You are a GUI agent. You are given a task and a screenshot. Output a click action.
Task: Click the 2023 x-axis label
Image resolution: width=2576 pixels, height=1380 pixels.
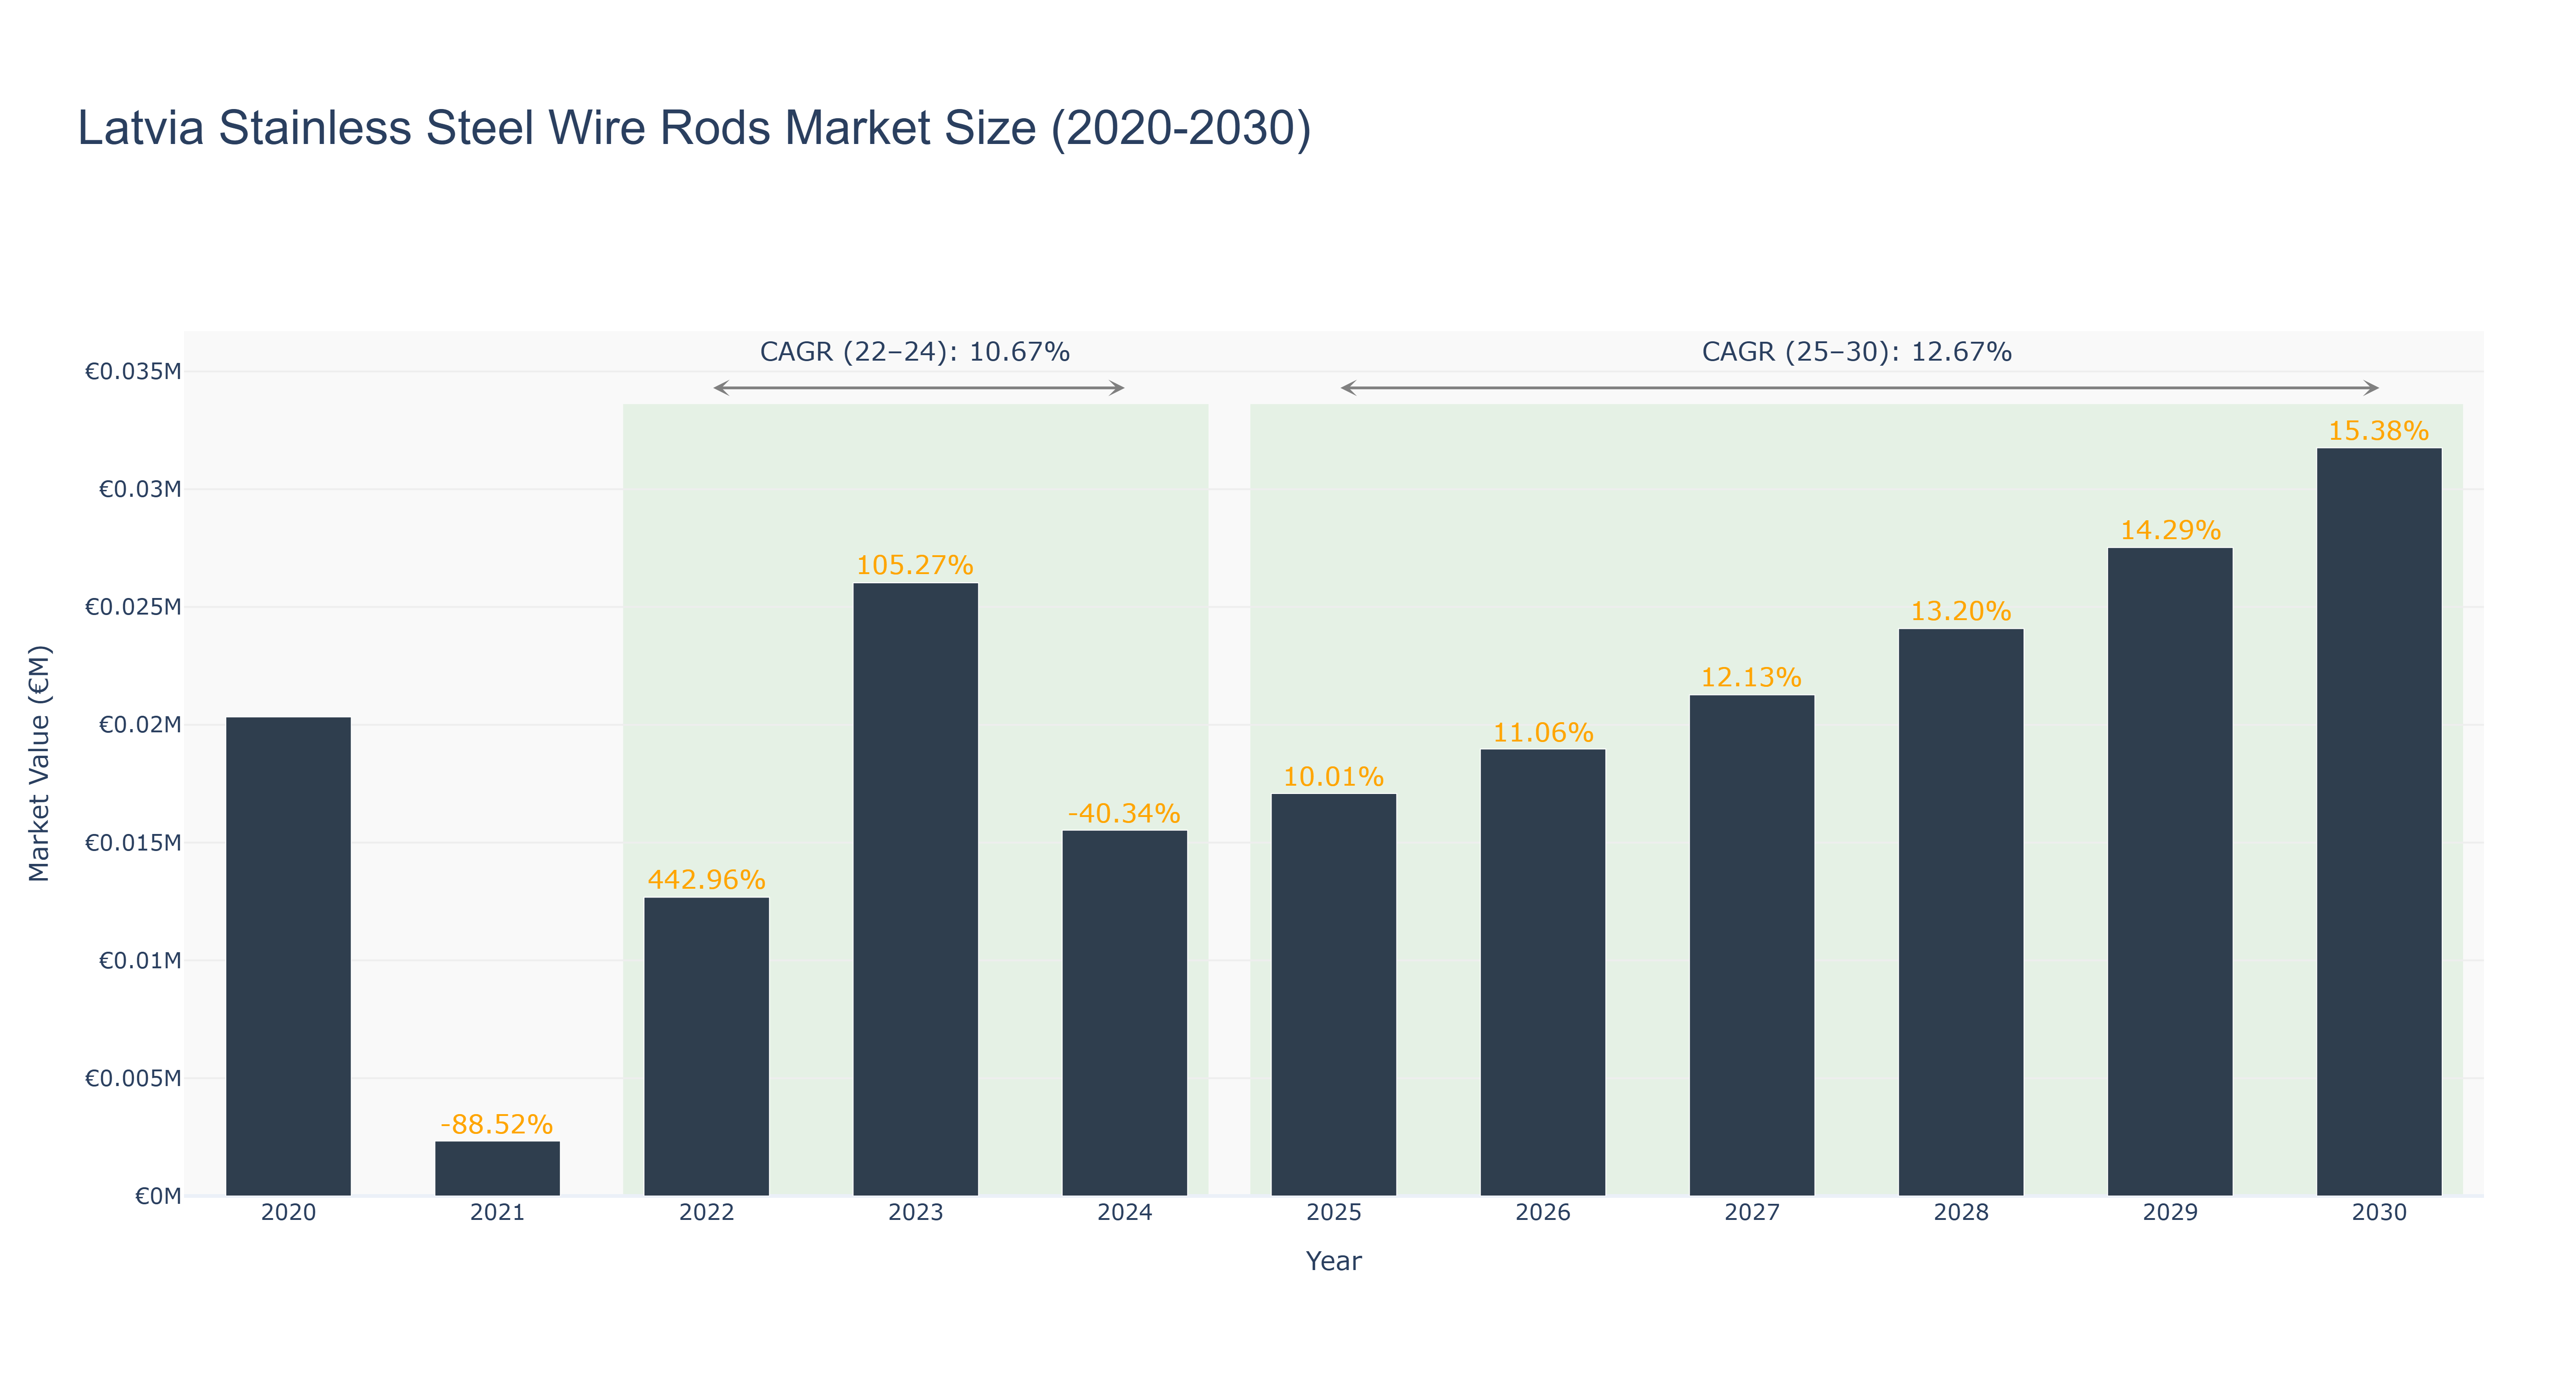click(x=915, y=1213)
